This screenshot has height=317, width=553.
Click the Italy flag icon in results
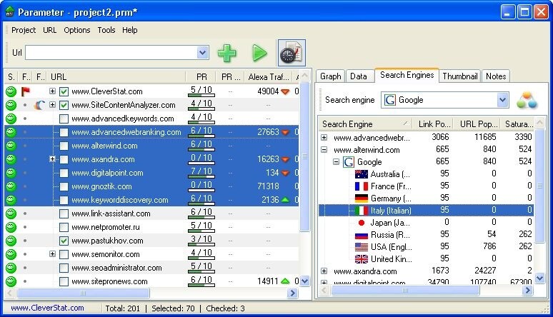(x=361, y=211)
